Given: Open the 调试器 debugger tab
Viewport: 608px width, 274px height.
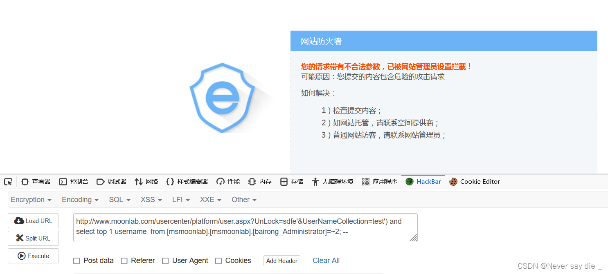Looking at the screenshot, I should [x=111, y=182].
